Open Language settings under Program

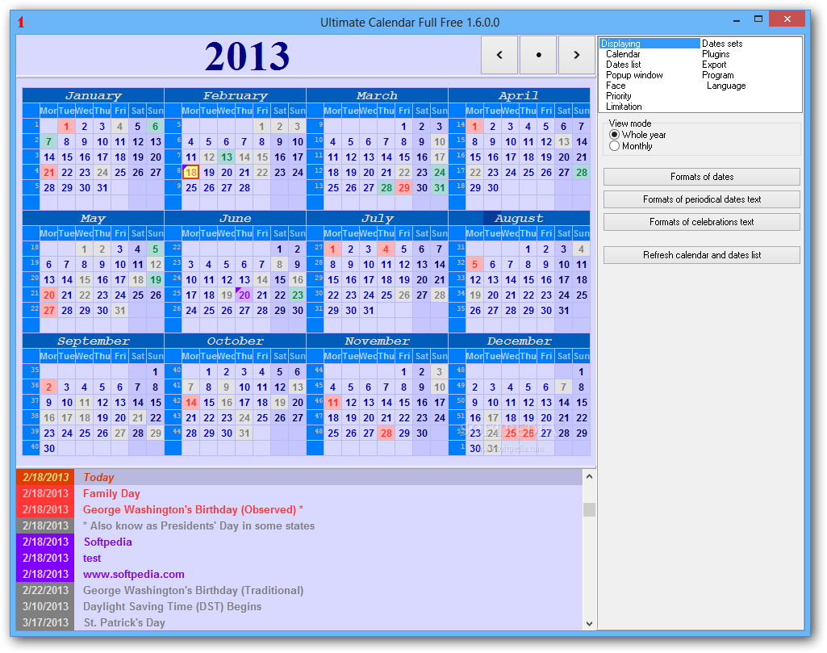pyautogui.click(x=726, y=86)
